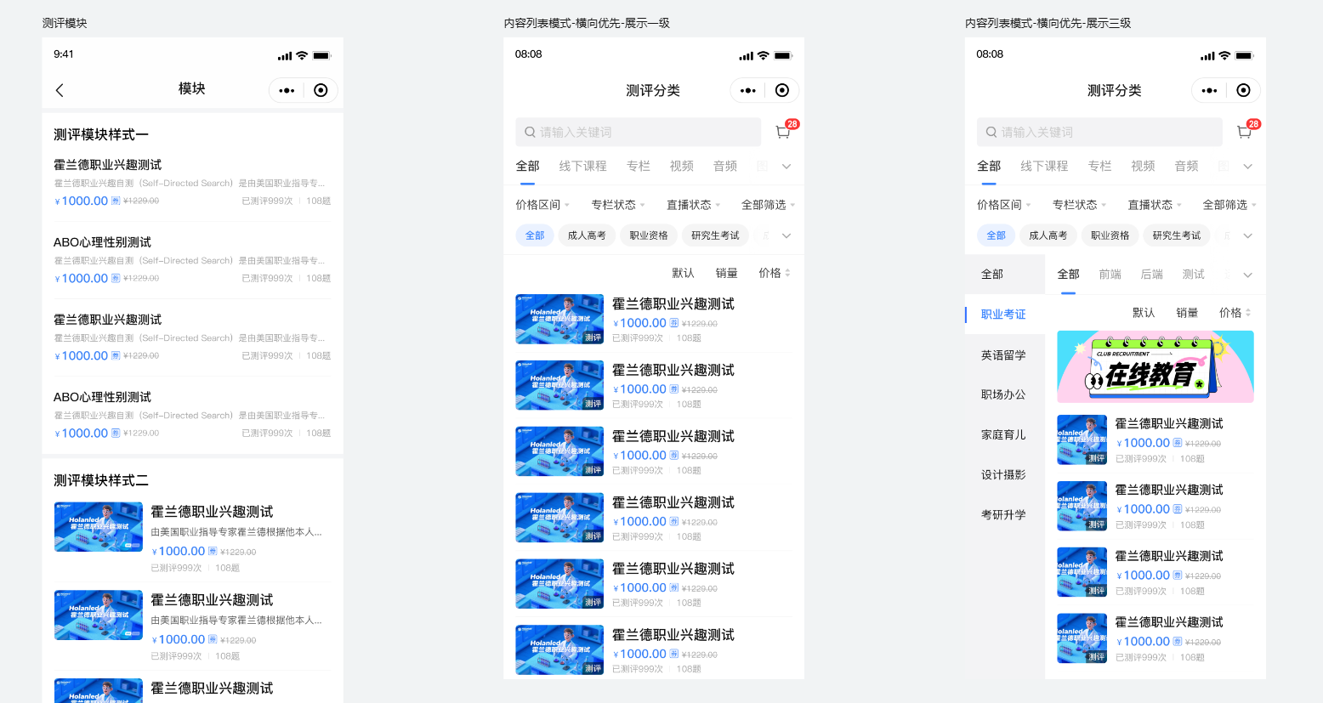Sort by 默认 in 展示一级 screen
The image size is (1323, 703).
point(684,273)
